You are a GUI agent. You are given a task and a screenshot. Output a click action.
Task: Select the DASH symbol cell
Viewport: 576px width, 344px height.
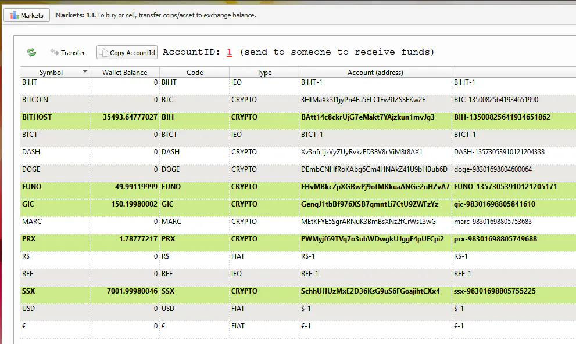coord(55,155)
